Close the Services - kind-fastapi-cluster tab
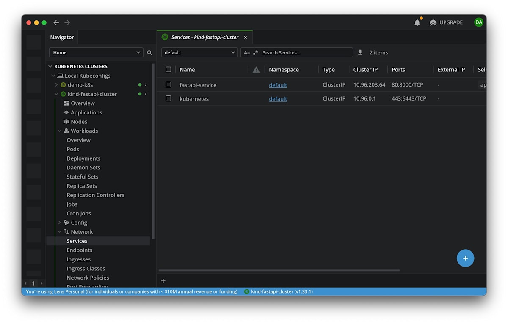 coord(245,37)
